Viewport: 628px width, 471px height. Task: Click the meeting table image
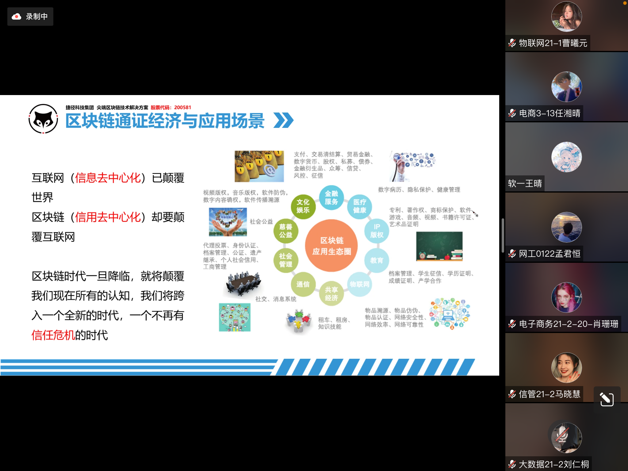click(x=243, y=284)
